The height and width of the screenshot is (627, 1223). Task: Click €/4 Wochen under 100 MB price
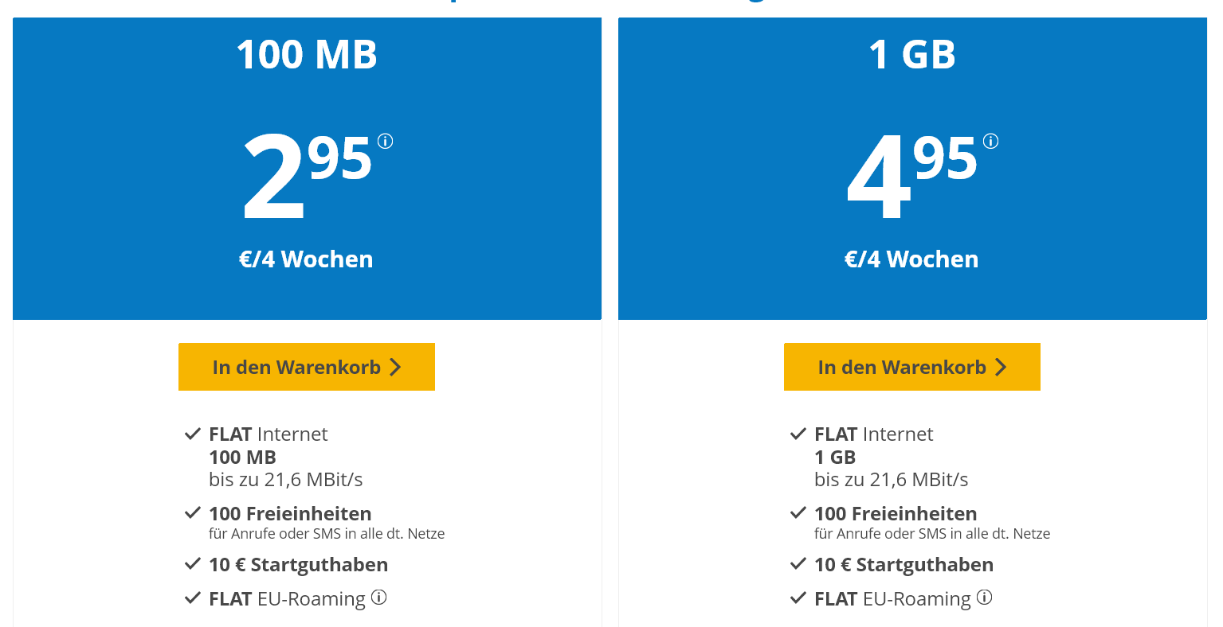click(306, 259)
